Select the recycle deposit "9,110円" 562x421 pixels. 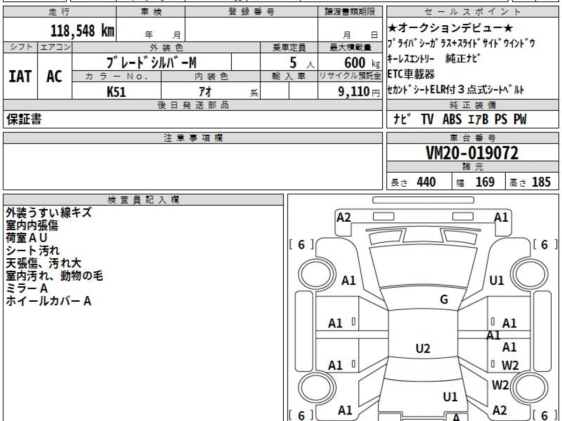(x=359, y=92)
